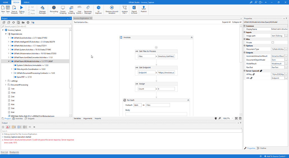Open the Variables panel

point(77,118)
